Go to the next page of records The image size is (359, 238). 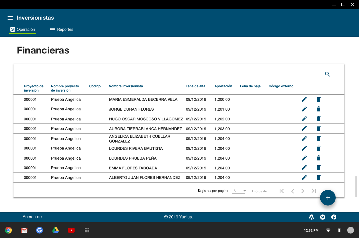(x=303, y=191)
